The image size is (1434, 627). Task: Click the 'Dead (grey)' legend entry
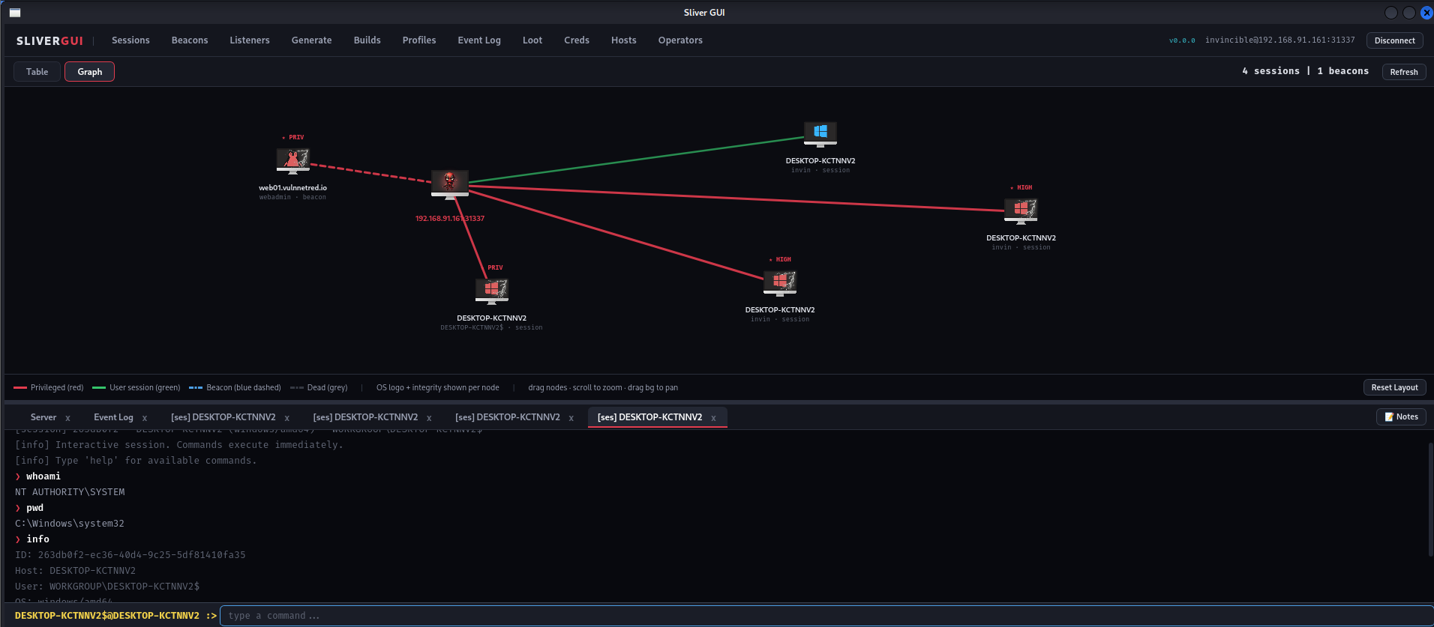point(319,387)
